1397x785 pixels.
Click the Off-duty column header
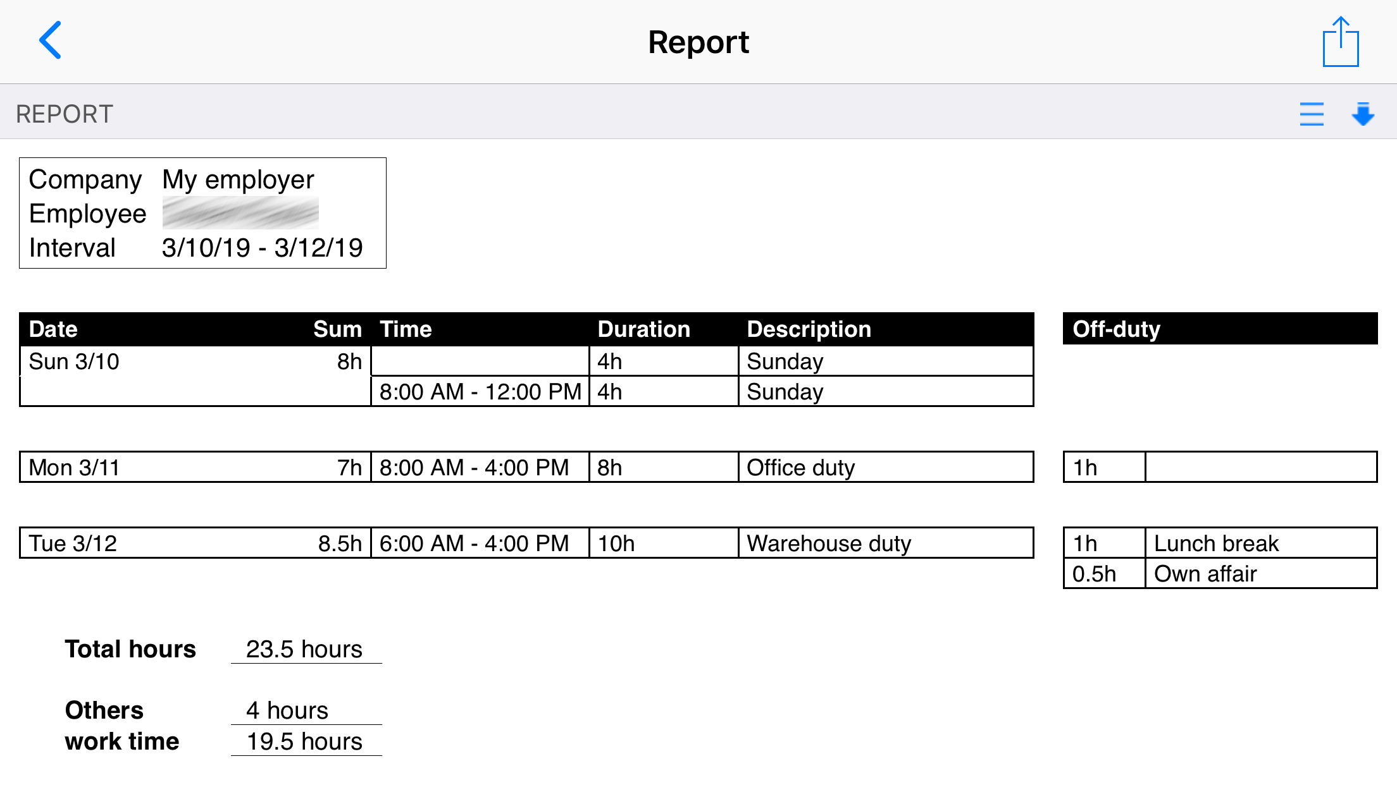point(1116,328)
